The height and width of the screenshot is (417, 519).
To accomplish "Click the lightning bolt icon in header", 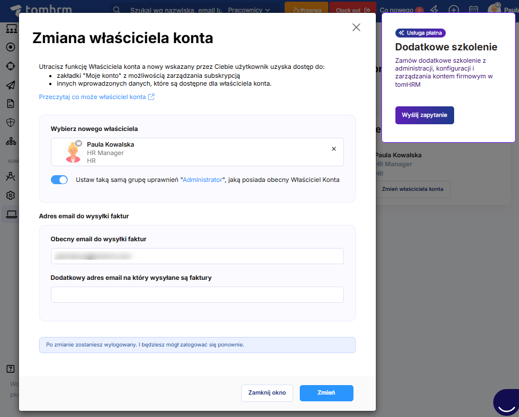I will pyautogui.click(x=433, y=10).
